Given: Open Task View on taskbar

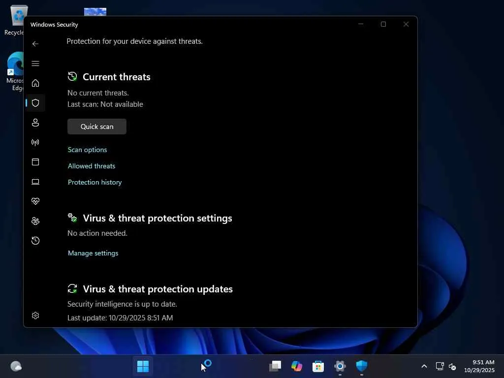Looking at the screenshot, I should [x=275, y=366].
